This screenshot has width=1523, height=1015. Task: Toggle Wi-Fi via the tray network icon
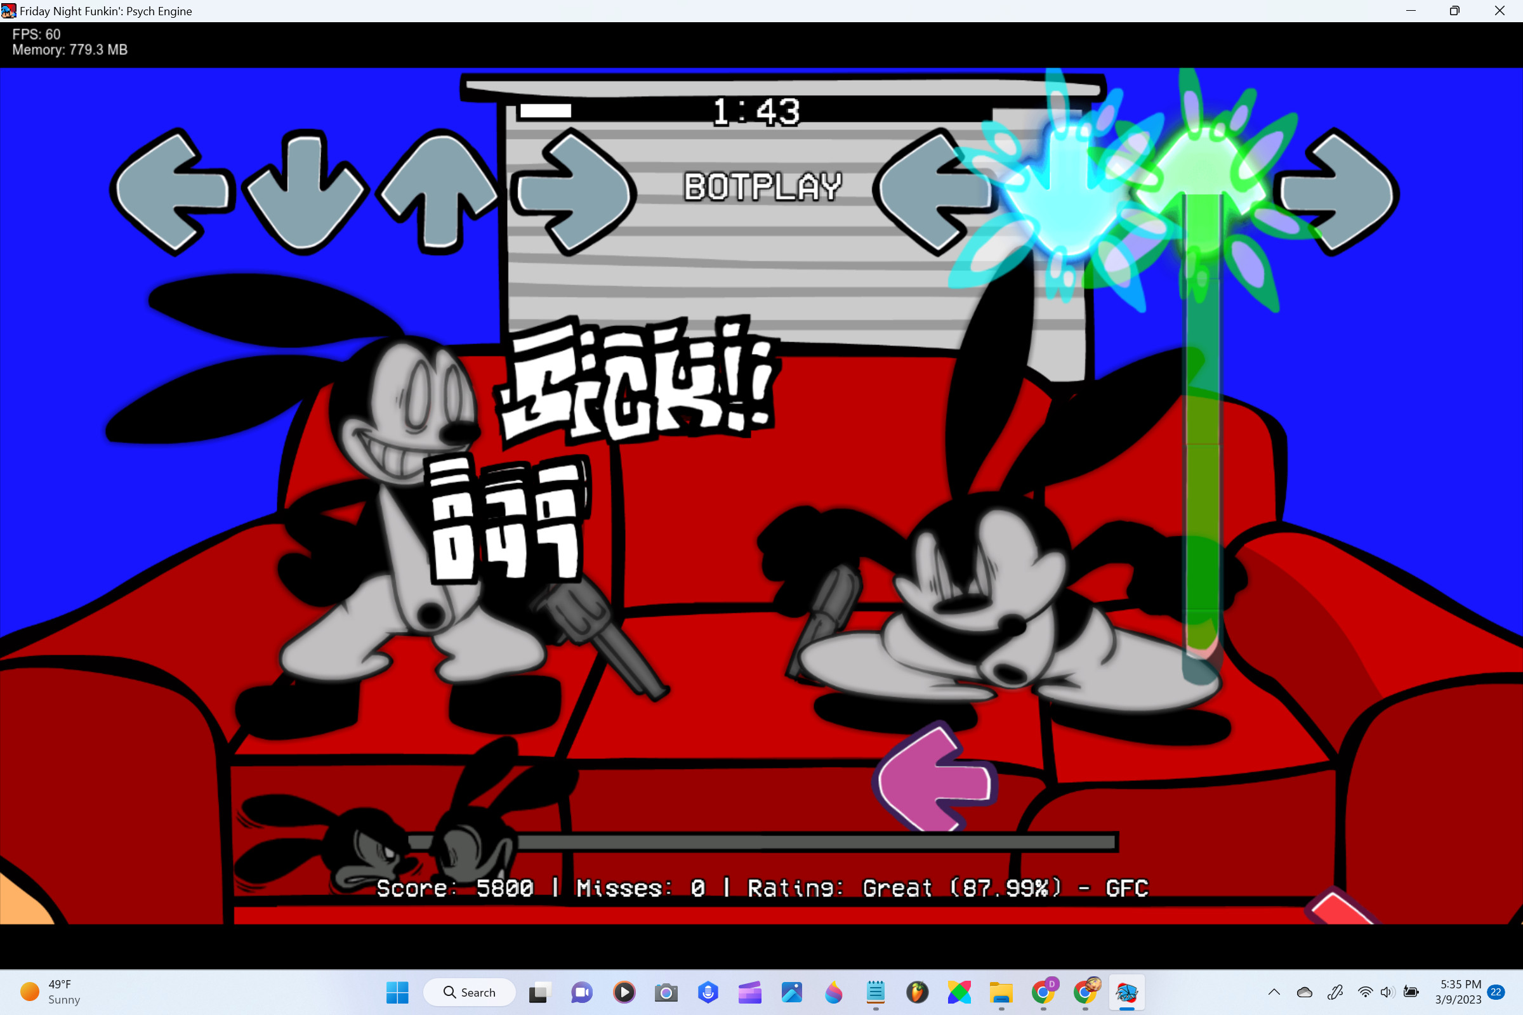1366,992
